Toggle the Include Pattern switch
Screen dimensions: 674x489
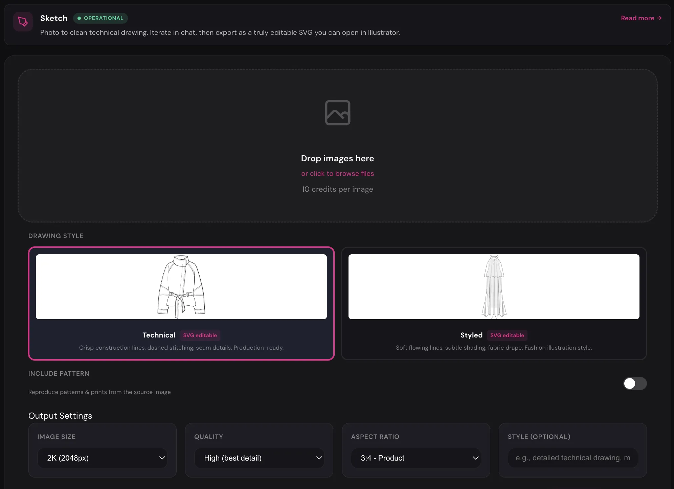(635, 383)
